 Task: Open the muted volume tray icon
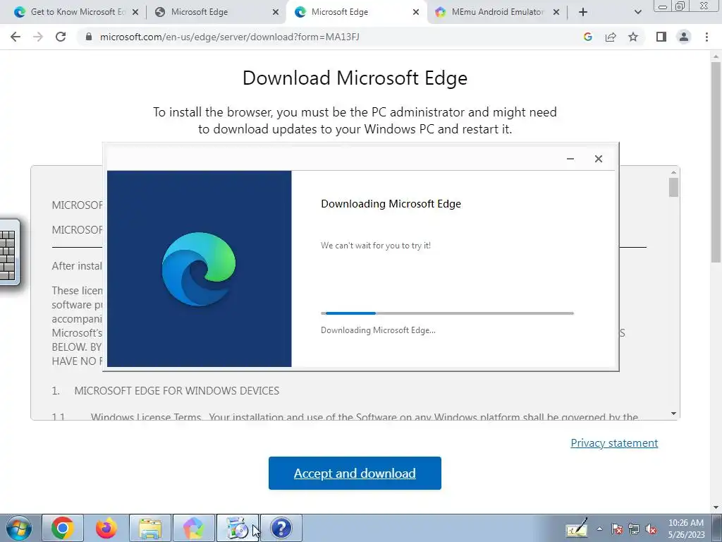pyautogui.click(x=651, y=529)
